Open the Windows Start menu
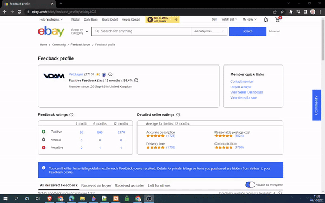Viewport: 325px width, 203px height. coord(5,199)
